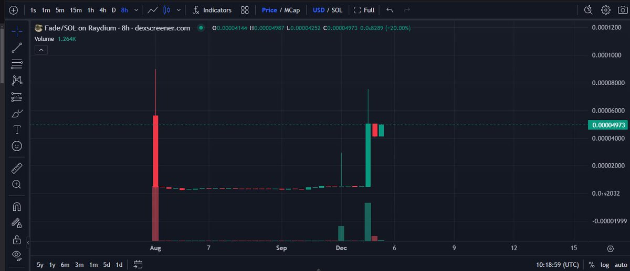The image size is (630, 271).
Task: Toggle Price / MCap display
Action: tap(280, 10)
